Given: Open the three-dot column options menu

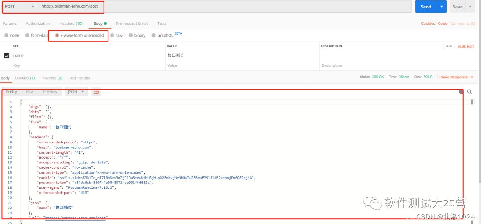Looking at the screenshot, I should (449, 46).
